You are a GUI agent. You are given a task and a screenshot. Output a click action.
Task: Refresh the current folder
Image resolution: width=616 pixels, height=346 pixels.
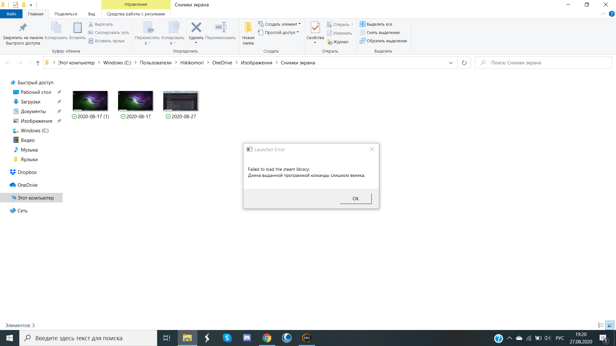[464, 63]
